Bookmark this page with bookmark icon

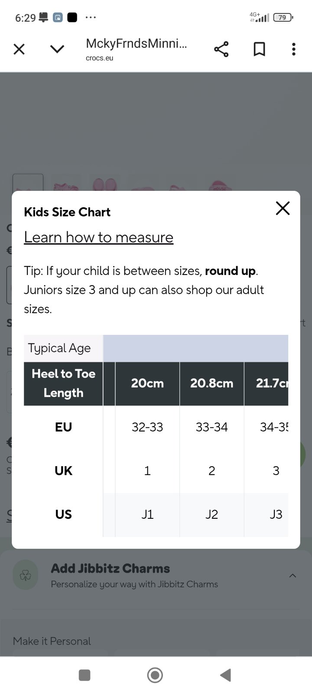tap(259, 49)
